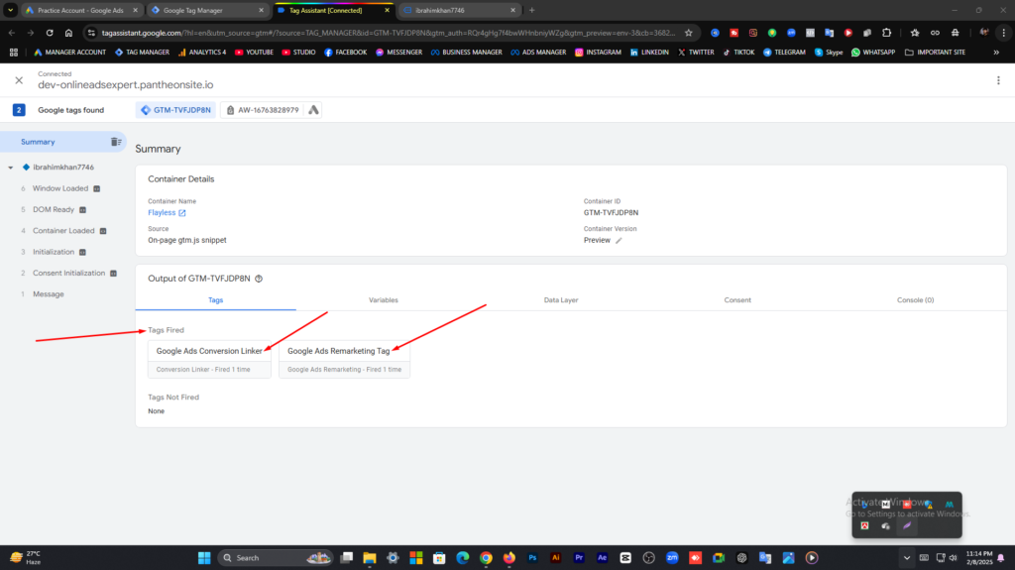Open Google Chrome from taskbar
The image size is (1015, 570).
click(486, 558)
